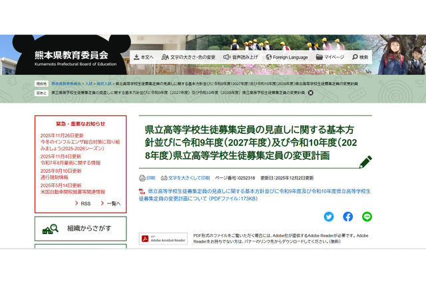Screen dimensions: 426x284
Task: Click the 緊急・重要なお知らせ heading
Action: (x=81, y=124)
